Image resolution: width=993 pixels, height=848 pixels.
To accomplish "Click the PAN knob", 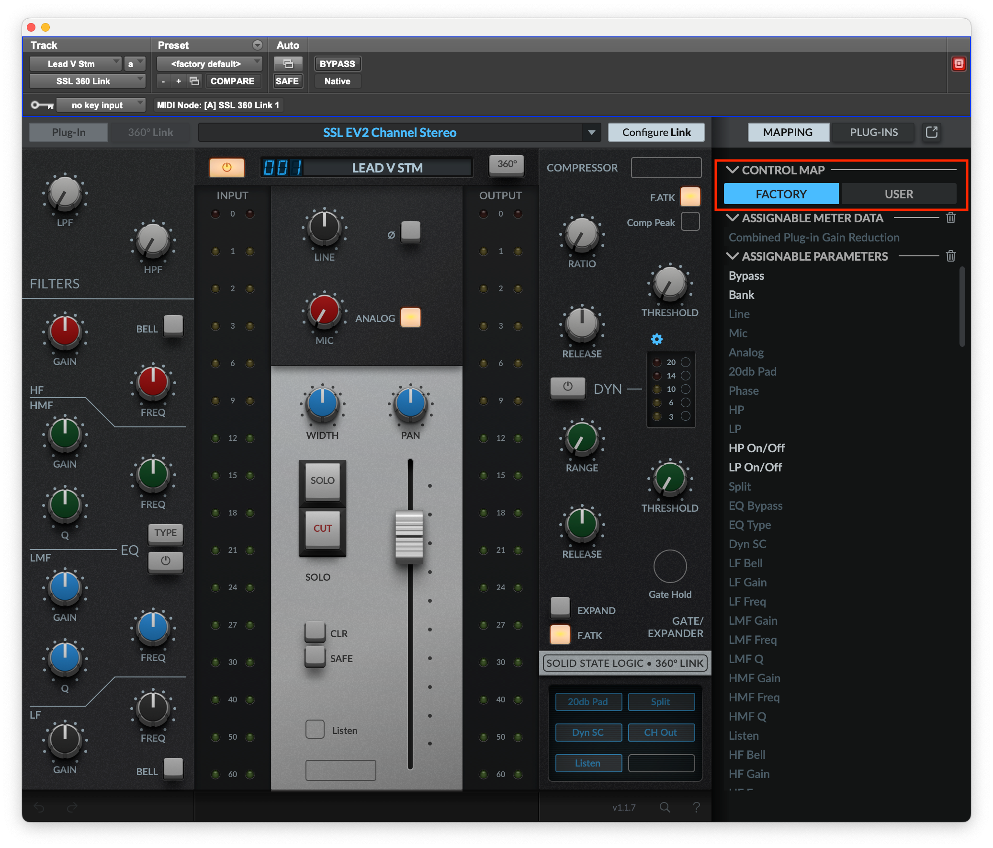I will [410, 403].
